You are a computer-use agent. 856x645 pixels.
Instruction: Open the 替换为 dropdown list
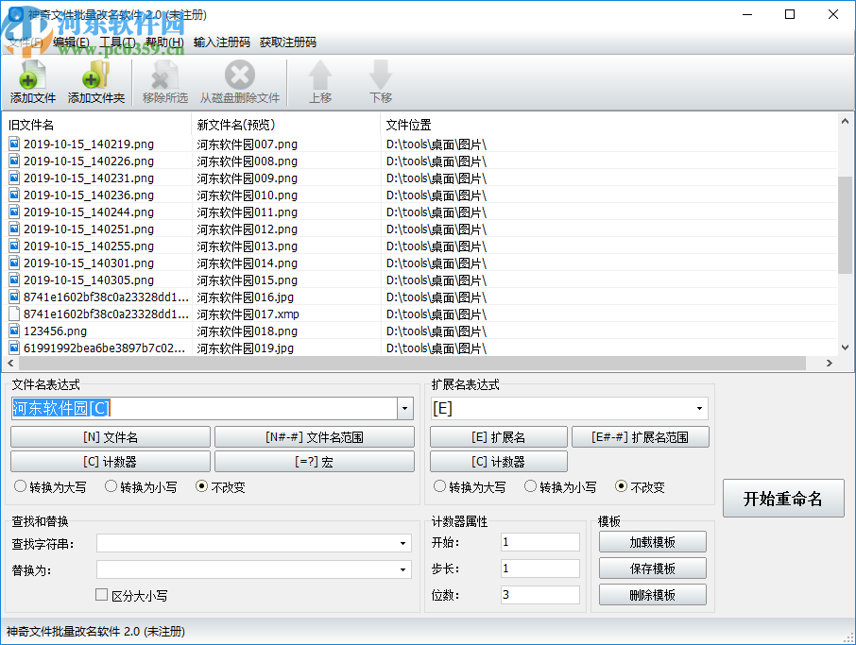coord(400,568)
